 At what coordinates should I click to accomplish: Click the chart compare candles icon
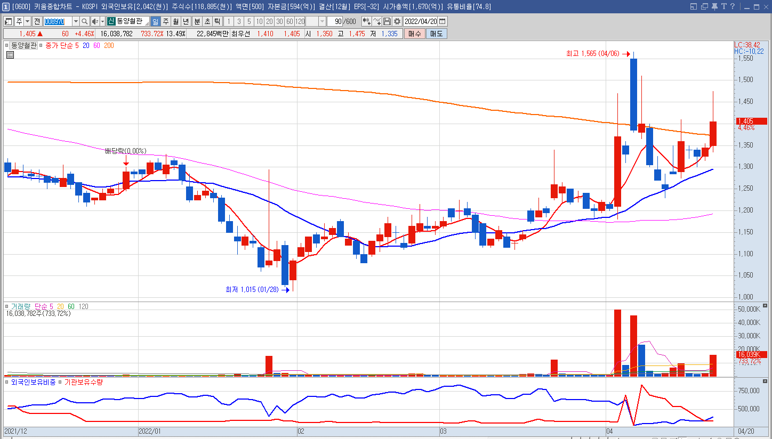click(x=366, y=21)
